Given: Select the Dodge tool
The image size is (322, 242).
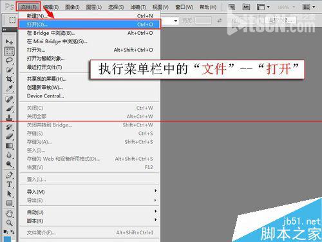Looking at the screenshot, I should [9, 165].
